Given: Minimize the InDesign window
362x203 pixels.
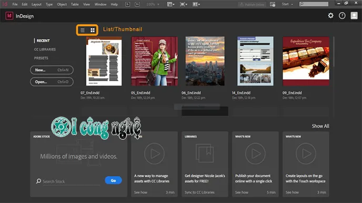Looking at the screenshot, I should tap(338, 3).
